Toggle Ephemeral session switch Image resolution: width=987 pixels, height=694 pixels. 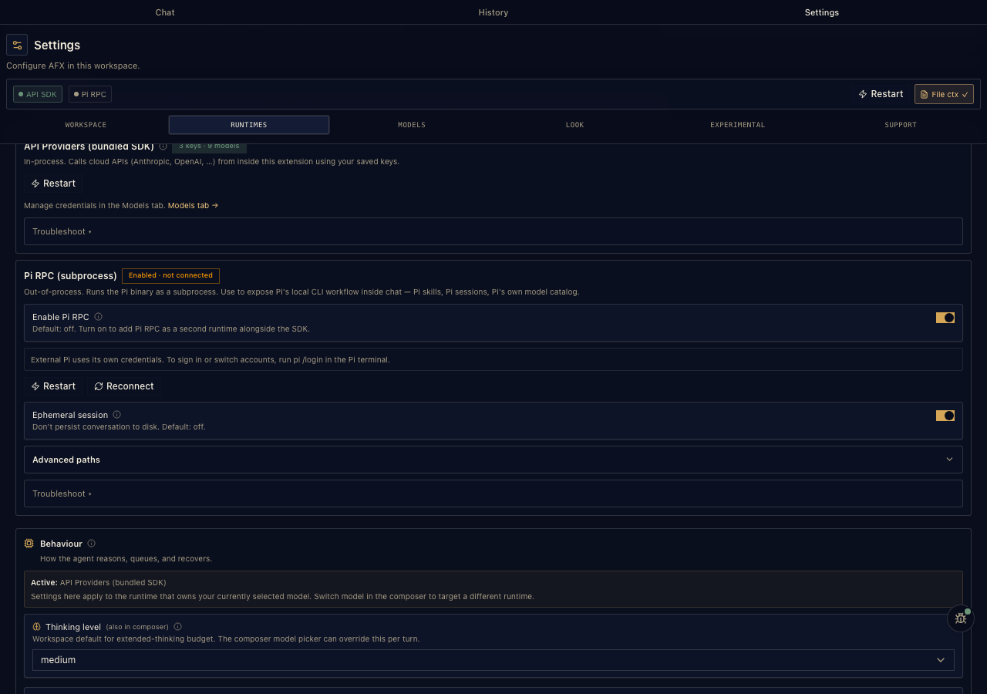(945, 416)
